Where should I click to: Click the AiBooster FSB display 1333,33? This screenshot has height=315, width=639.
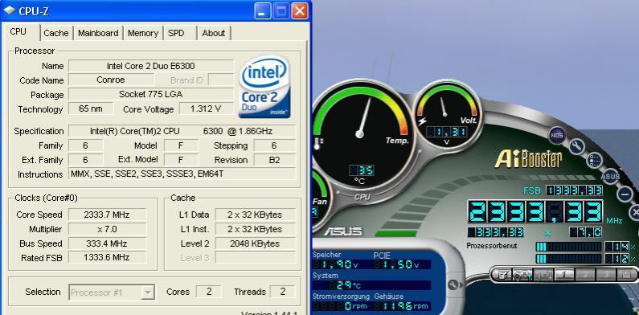[x=574, y=190]
